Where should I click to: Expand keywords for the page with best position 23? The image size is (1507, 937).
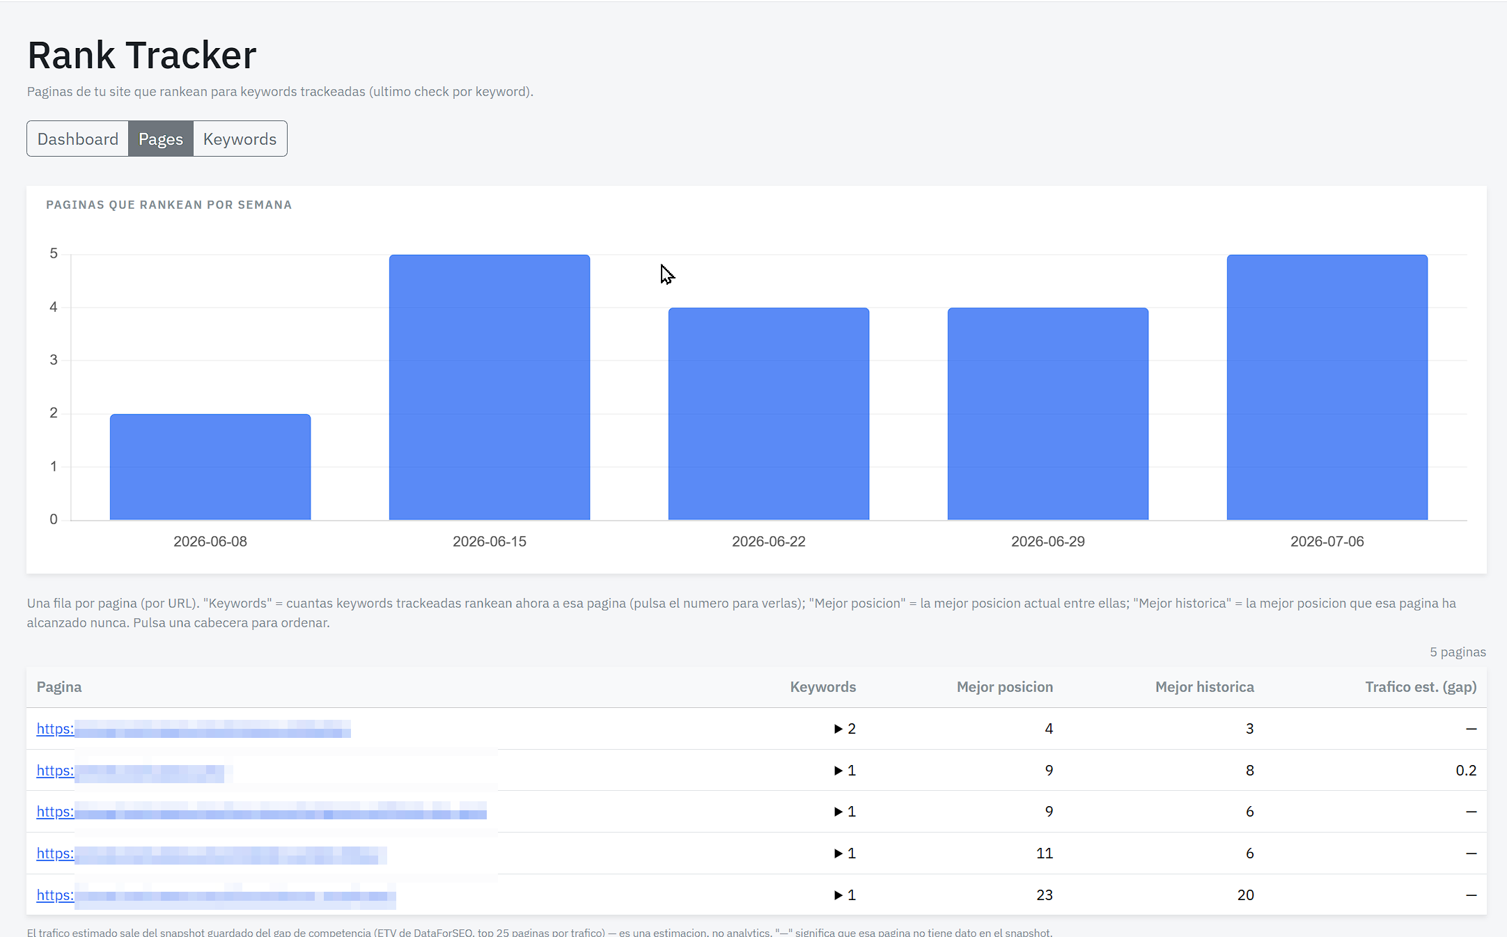point(845,895)
